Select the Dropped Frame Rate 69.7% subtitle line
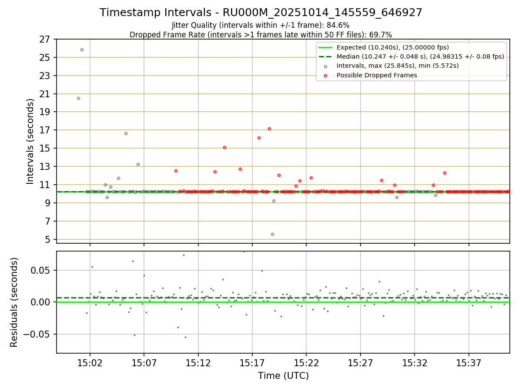The width and height of the screenshot is (522, 391). (x=261, y=34)
